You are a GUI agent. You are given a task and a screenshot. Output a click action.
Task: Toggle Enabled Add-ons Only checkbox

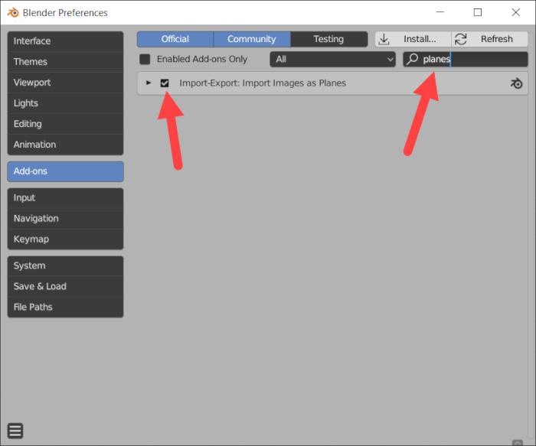click(145, 59)
